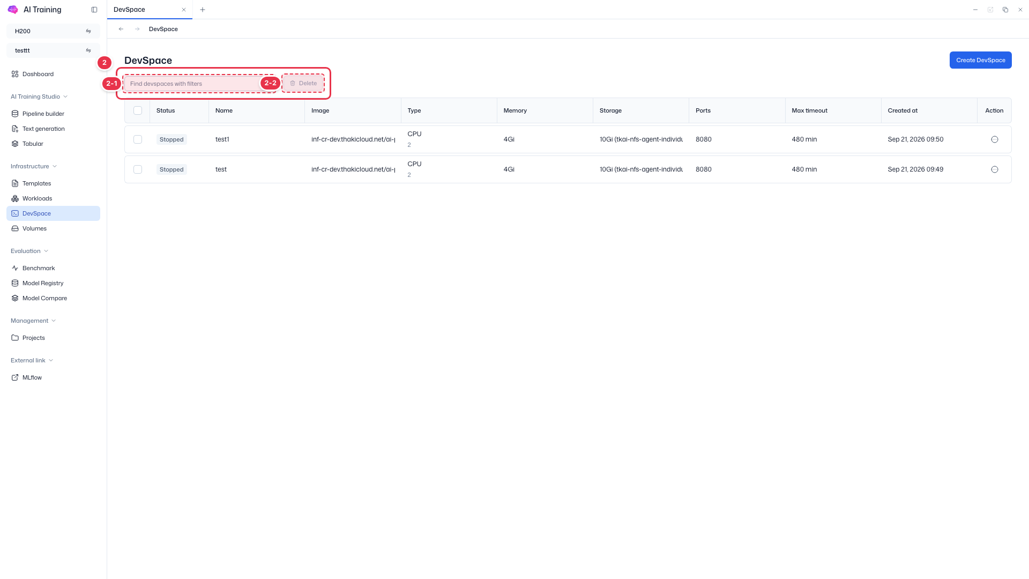This screenshot has height=579, width=1029.
Task: Collapse the Infrastructure section
Action: click(34, 166)
